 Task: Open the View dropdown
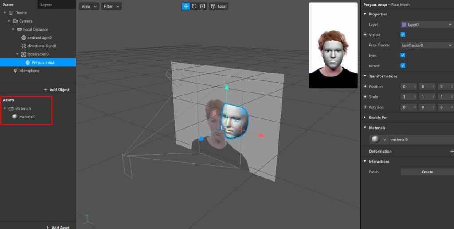tap(89, 6)
